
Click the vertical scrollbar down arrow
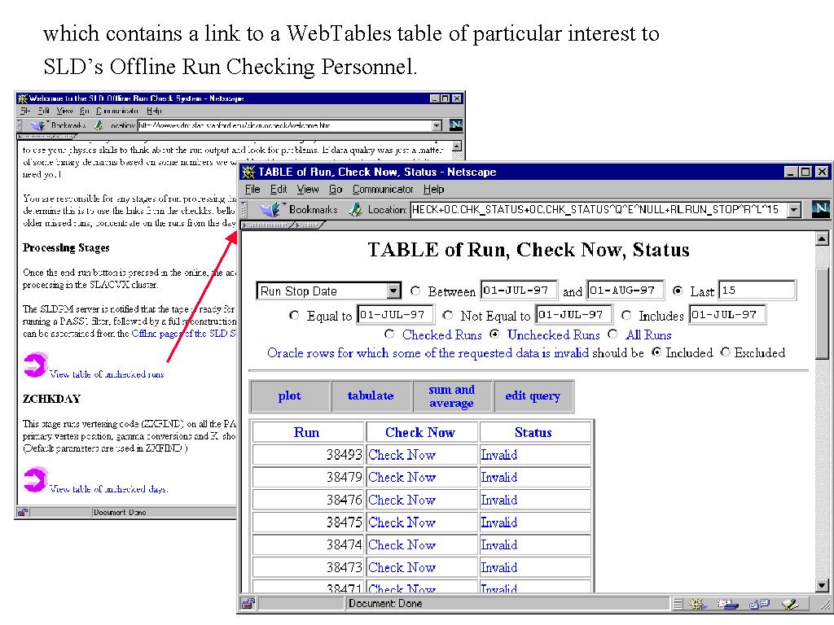(x=822, y=585)
